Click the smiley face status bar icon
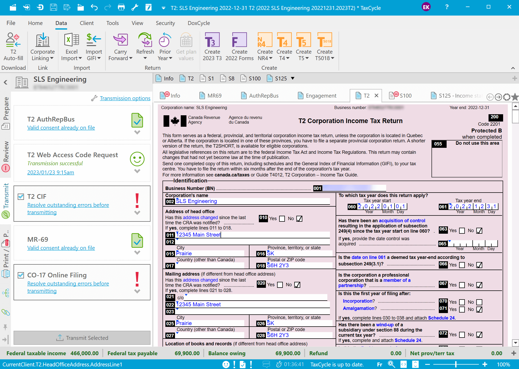Screen dimensions: 519x369 pos(226,364)
